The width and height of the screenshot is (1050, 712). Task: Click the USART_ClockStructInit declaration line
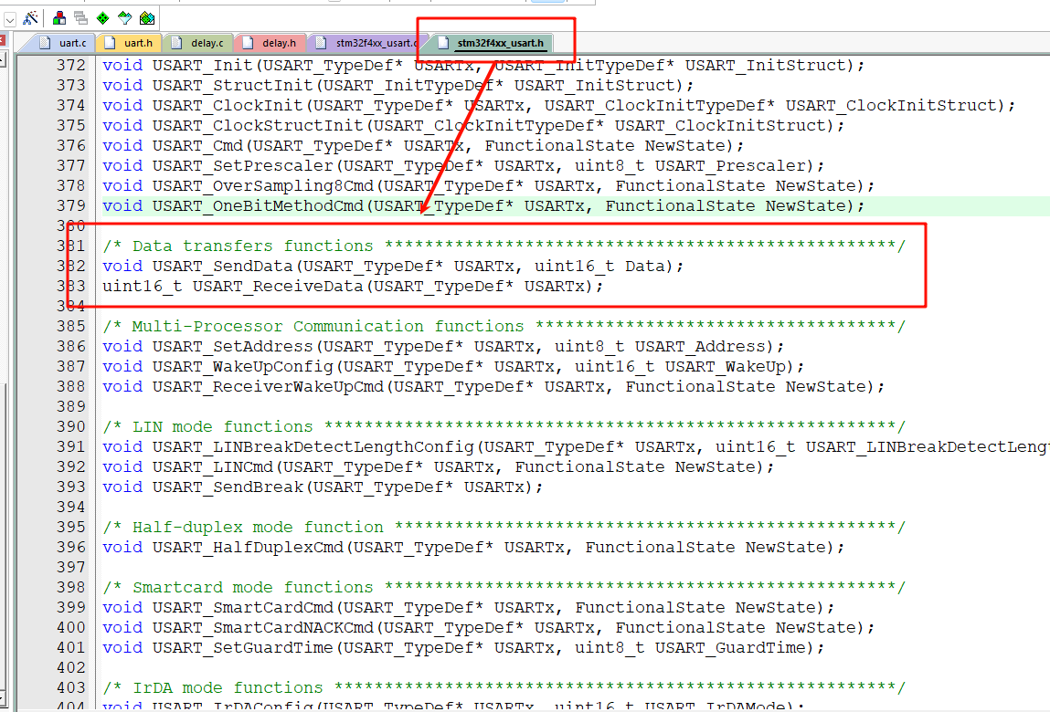coord(473,126)
